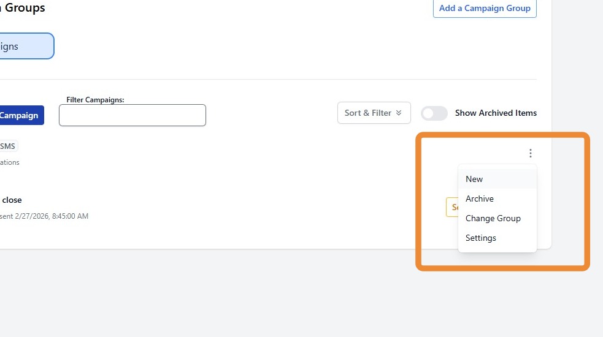This screenshot has height=337, width=603.
Task: Click the yellow-outlined button beside the menu
Action: click(x=452, y=207)
